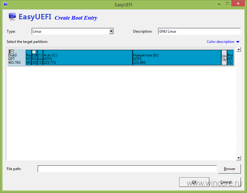Select the gray unallocated 1M partition
247x193 pixels.
224,57
